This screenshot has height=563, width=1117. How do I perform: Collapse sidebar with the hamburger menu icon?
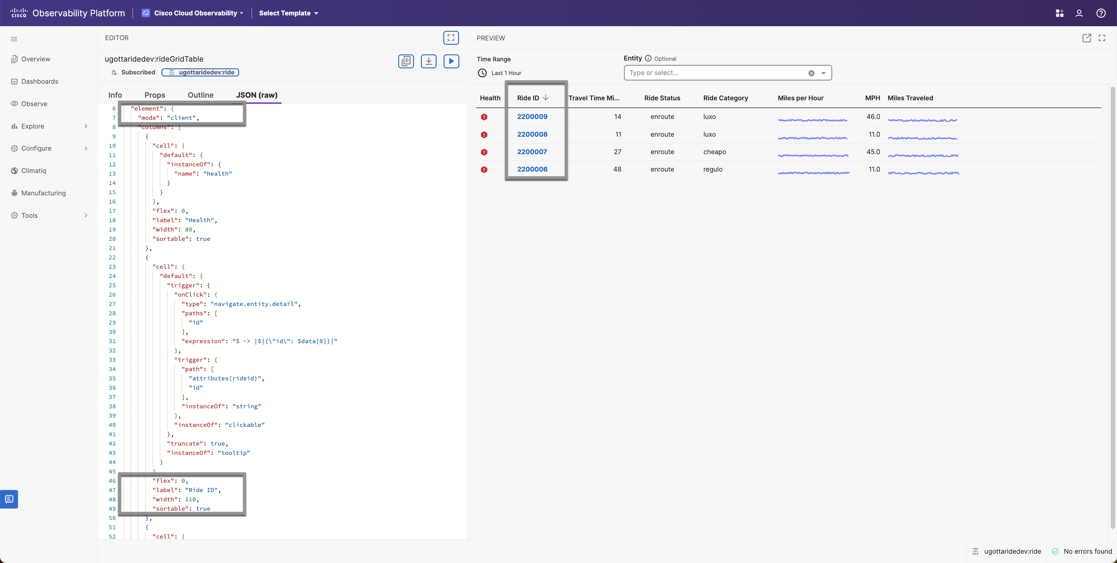point(14,39)
